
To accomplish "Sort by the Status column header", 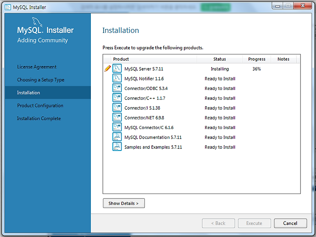I will click(x=219, y=59).
